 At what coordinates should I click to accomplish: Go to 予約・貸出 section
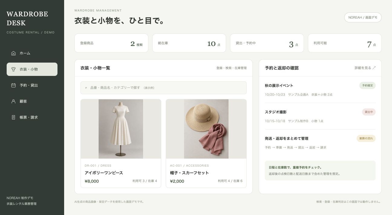[32, 85]
